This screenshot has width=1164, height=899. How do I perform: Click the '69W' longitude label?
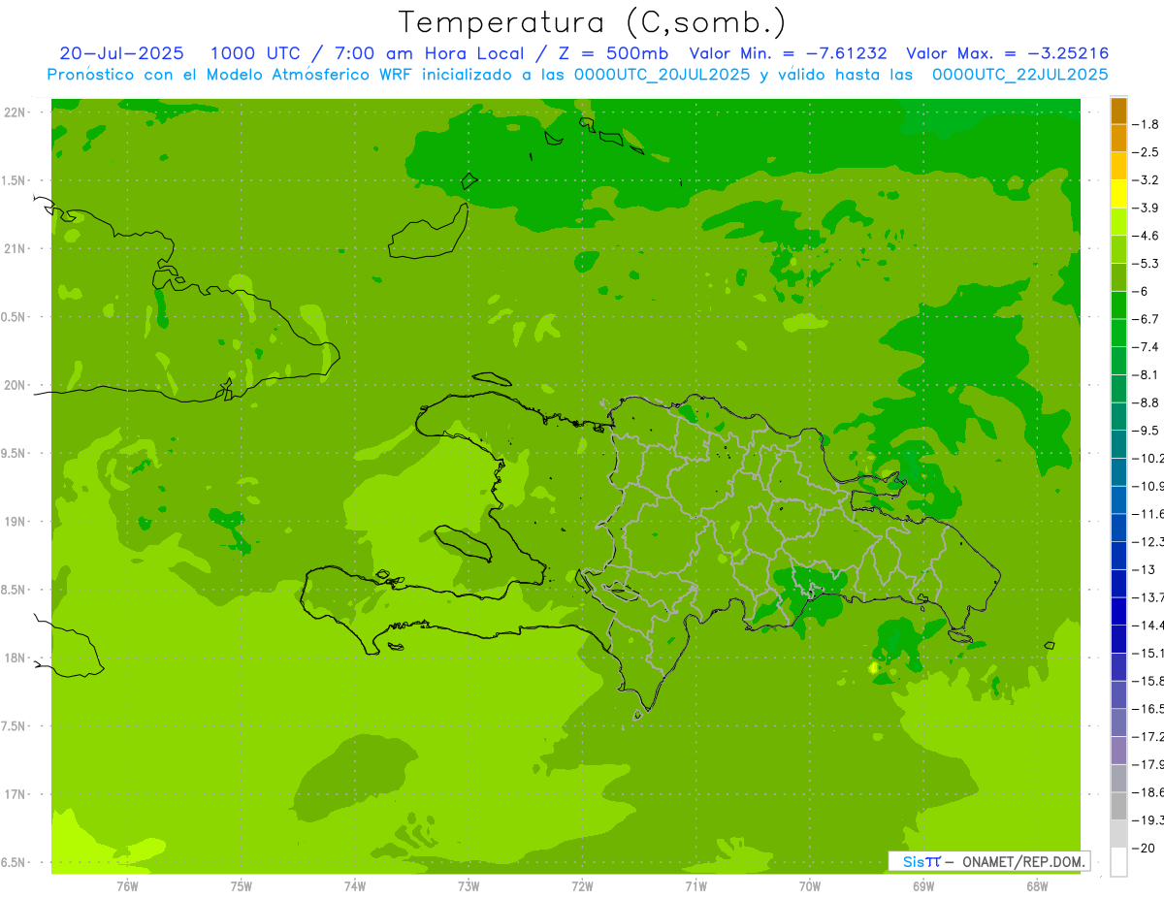point(923,885)
